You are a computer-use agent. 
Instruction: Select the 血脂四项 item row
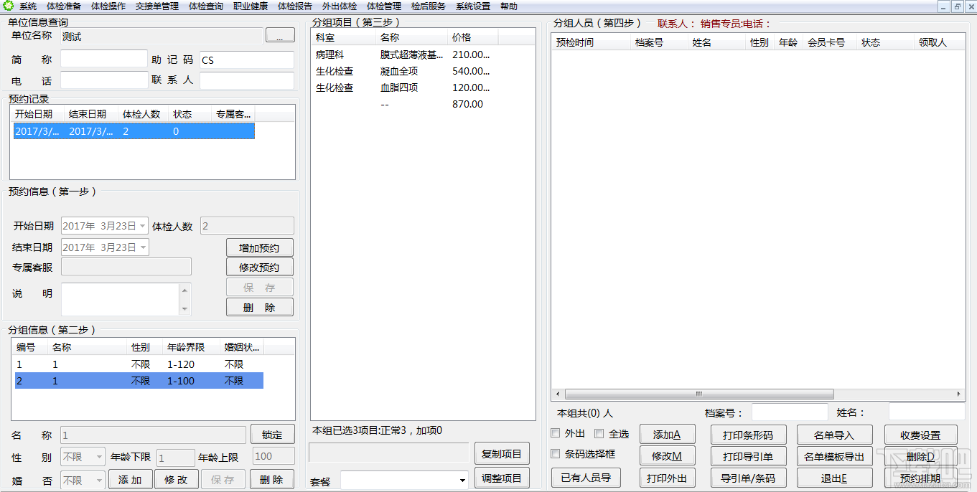coord(404,87)
